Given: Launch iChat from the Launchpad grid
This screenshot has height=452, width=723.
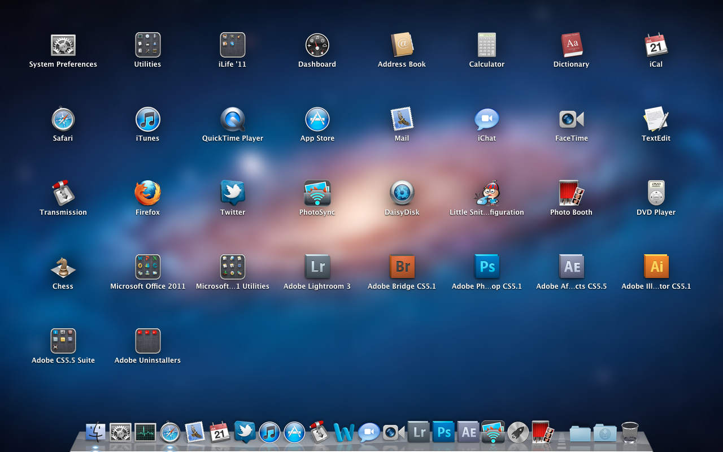Looking at the screenshot, I should pos(487,119).
